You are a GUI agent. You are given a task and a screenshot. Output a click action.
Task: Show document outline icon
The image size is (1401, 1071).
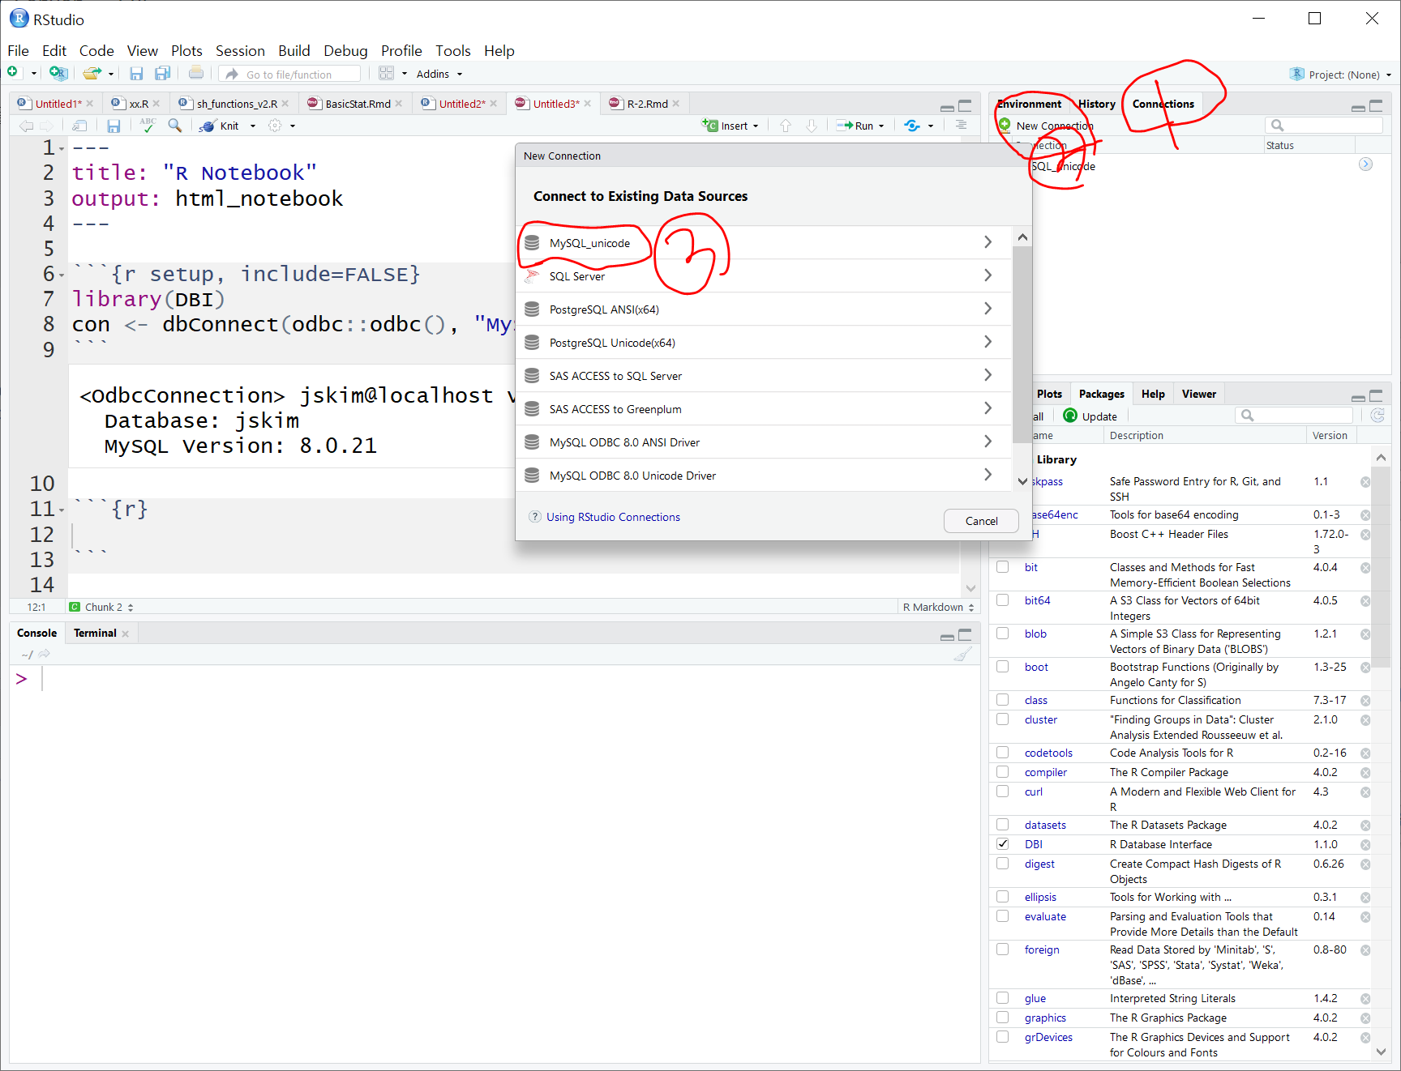(962, 126)
